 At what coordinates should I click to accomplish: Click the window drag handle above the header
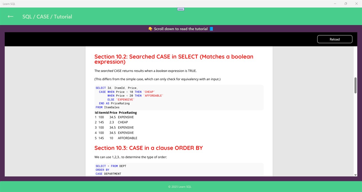click(x=180, y=9)
